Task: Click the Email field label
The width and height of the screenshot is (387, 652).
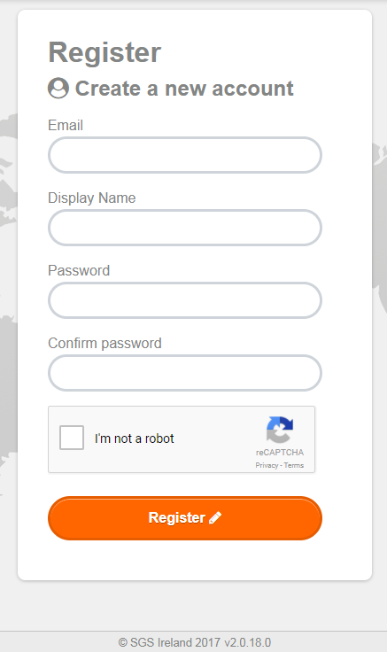Action: [x=66, y=125]
